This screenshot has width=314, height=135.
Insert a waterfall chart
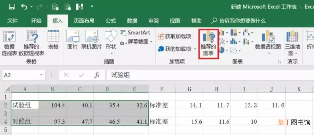point(248,33)
